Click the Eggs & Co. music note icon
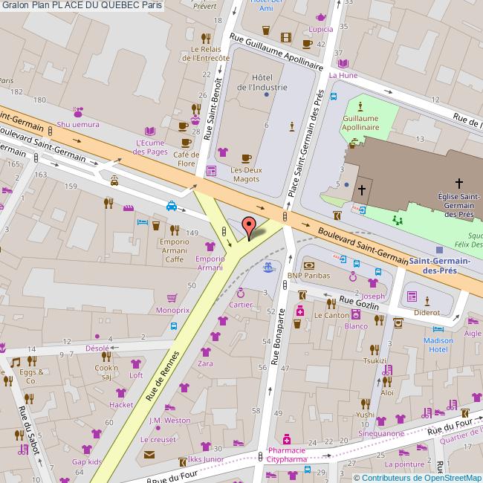The width and height of the screenshot is (483, 483). tap(15, 362)
